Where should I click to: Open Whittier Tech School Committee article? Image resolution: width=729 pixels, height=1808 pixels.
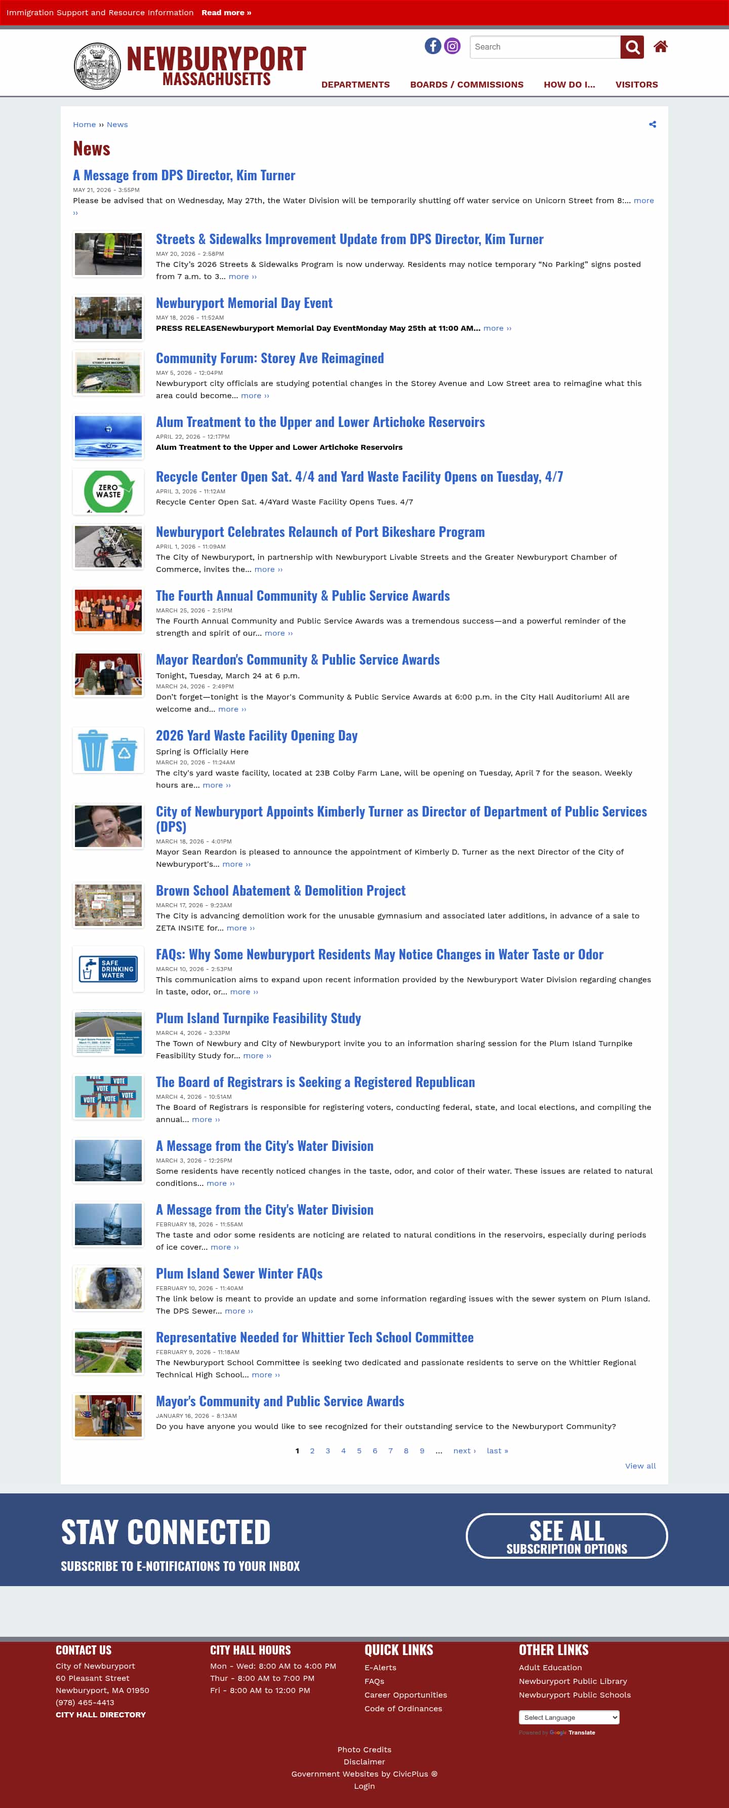click(314, 1338)
